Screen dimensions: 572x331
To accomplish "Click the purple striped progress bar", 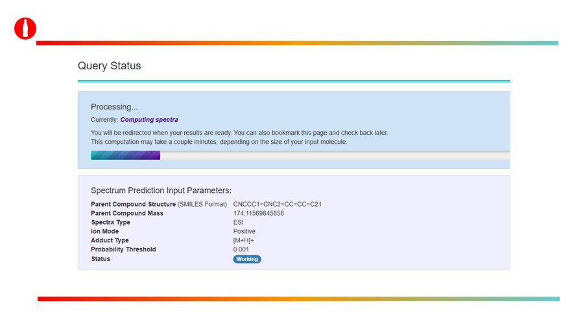I will point(125,155).
